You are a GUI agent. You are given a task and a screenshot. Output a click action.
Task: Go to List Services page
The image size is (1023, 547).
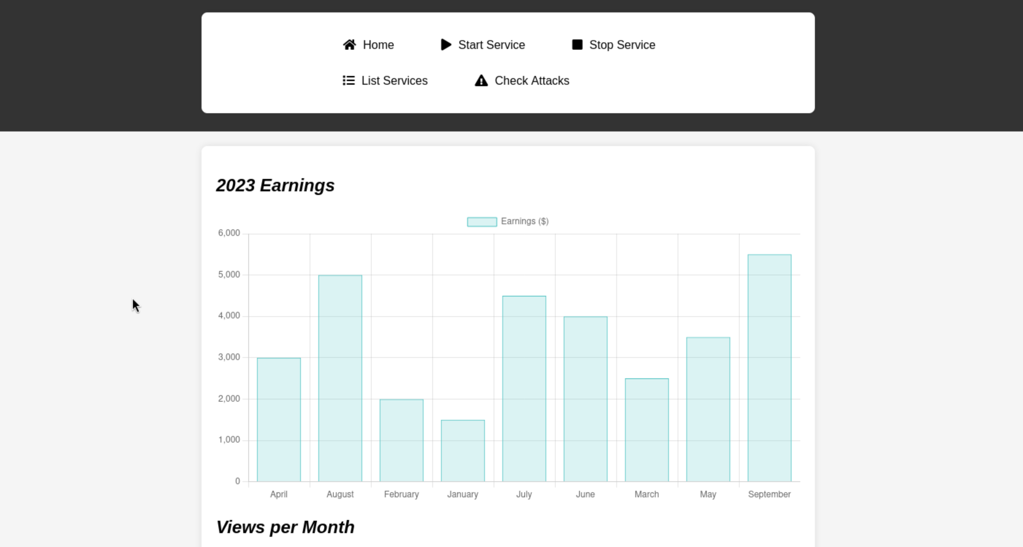click(394, 81)
